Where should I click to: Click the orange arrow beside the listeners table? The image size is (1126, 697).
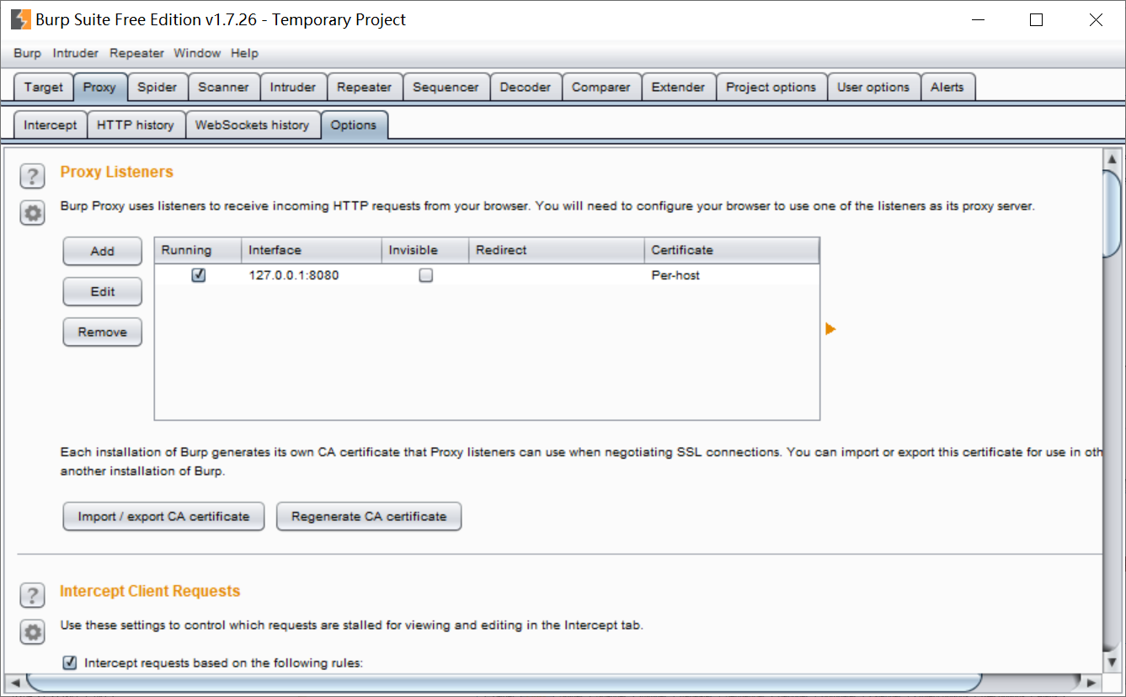click(x=830, y=329)
